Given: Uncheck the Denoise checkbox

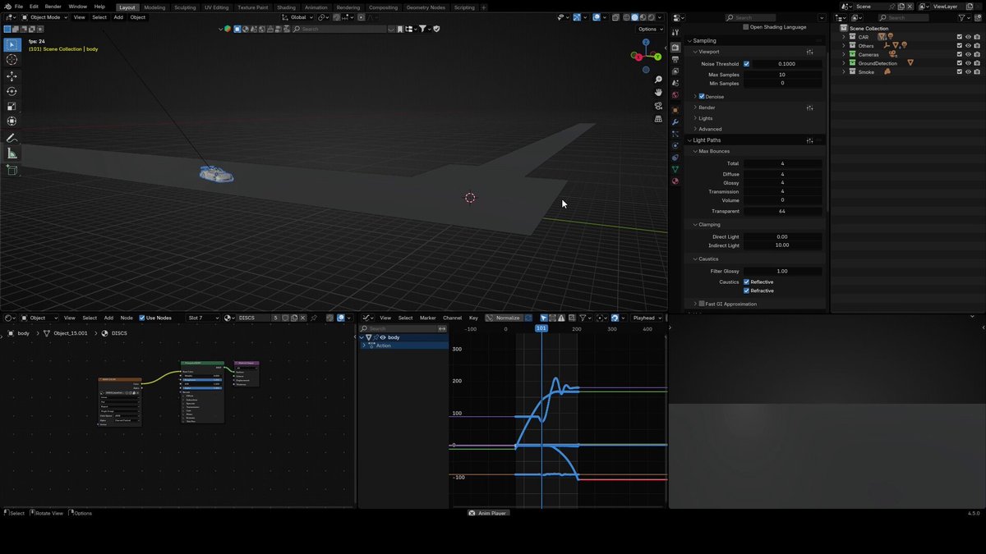Looking at the screenshot, I should [702, 96].
